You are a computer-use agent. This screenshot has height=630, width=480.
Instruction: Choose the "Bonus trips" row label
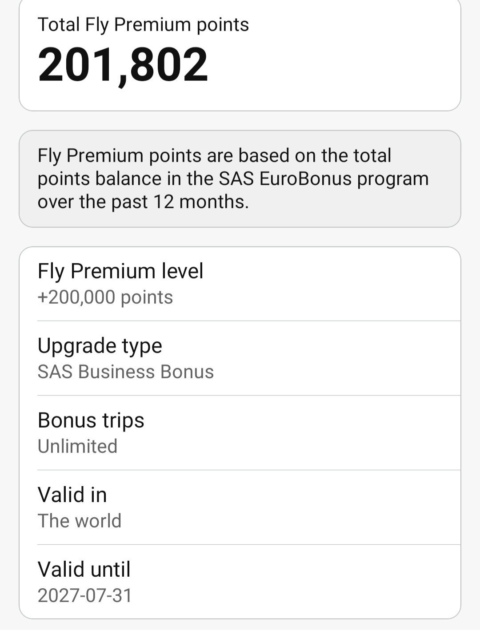click(91, 420)
